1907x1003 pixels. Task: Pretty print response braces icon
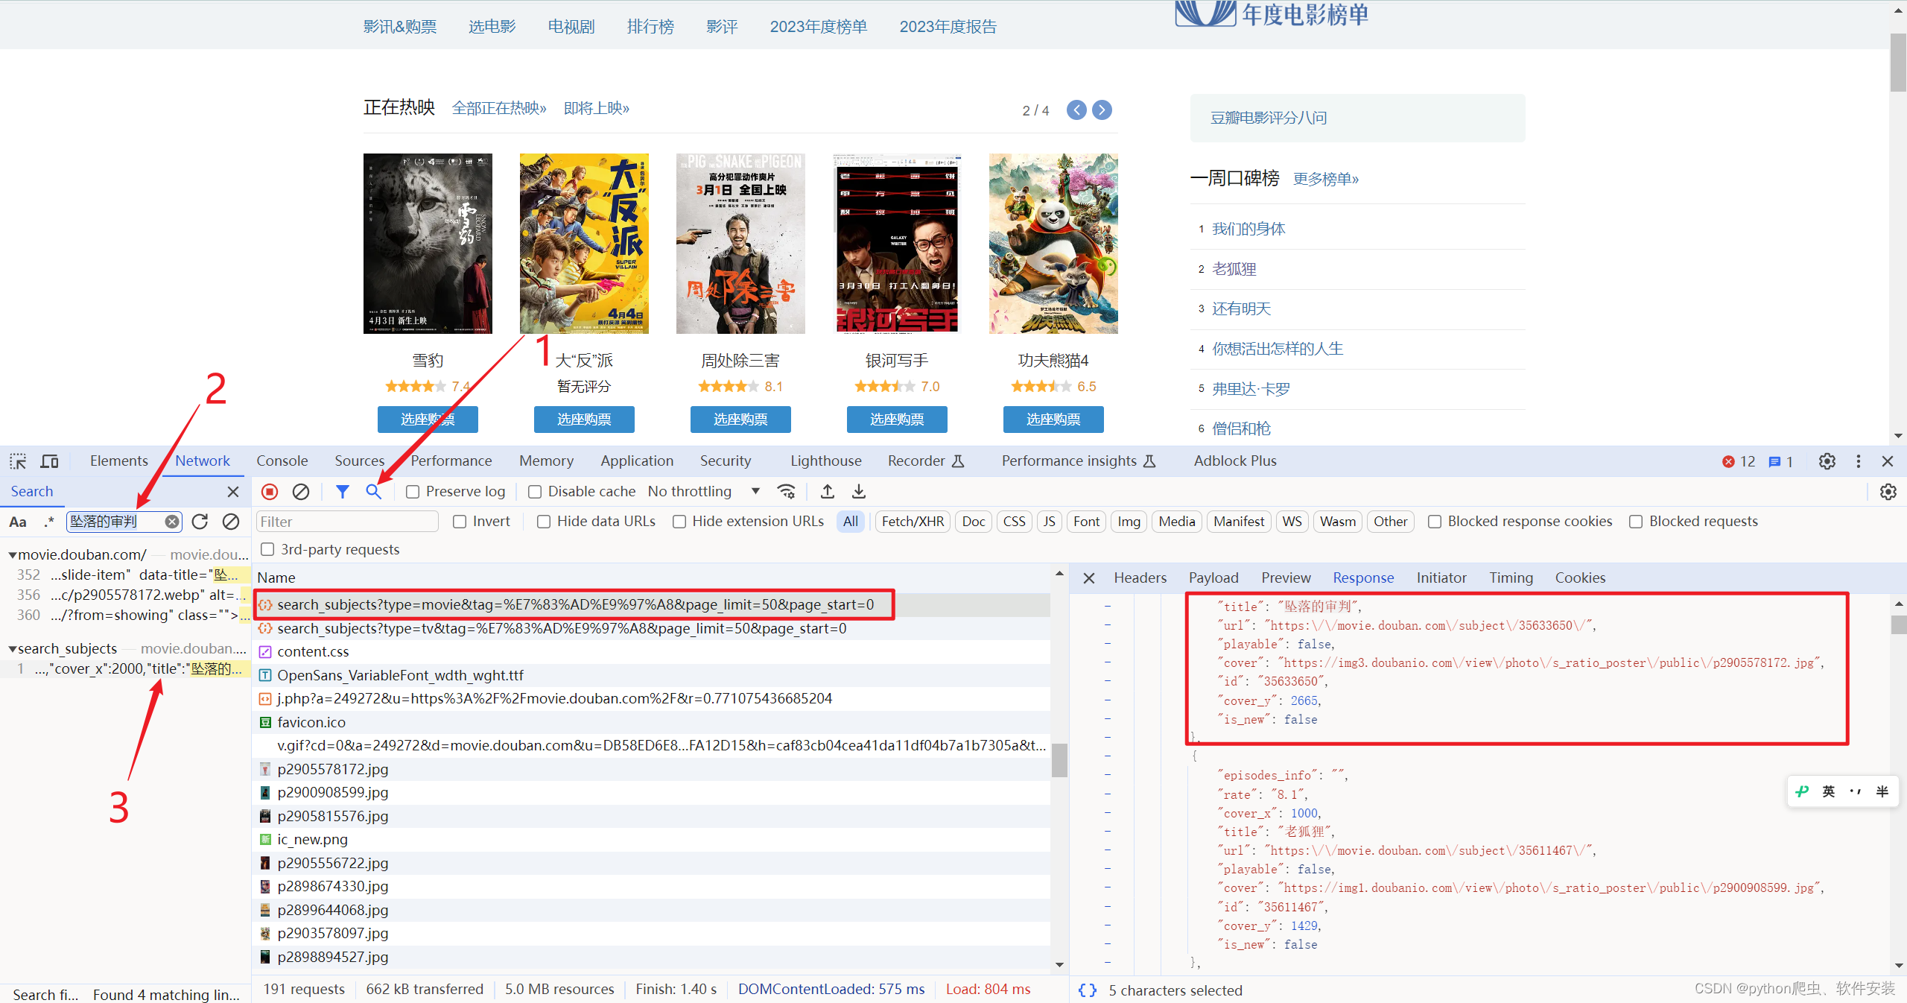click(1088, 990)
